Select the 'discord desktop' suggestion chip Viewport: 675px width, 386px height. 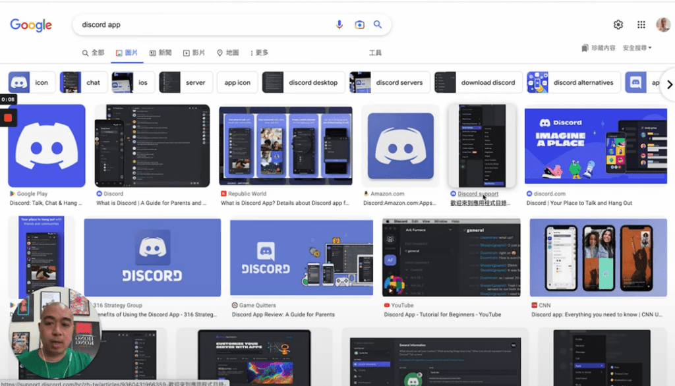tap(303, 82)
